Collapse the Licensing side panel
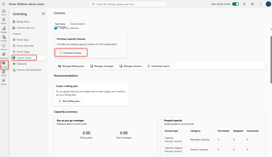272x157 pixels. coord(43,14)
